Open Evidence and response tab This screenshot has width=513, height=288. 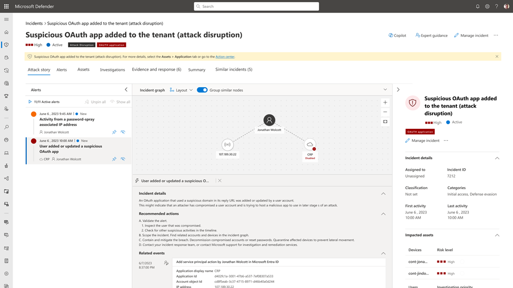click(156, 69)
